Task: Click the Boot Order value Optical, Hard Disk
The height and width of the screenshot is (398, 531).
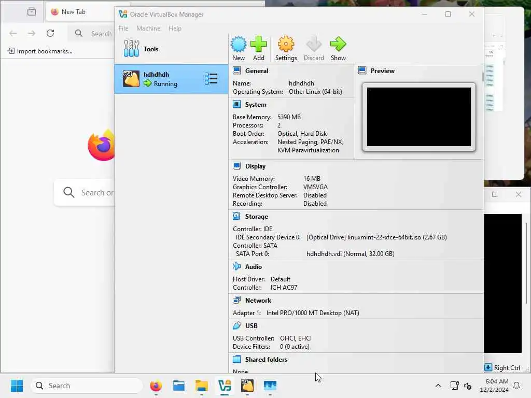Action: [302, 134]
